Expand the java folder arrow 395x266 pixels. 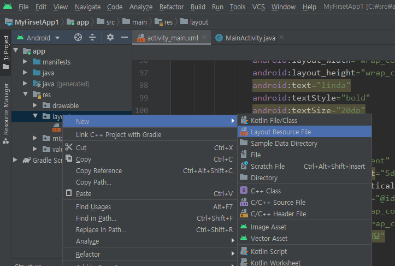coord(25,73)
